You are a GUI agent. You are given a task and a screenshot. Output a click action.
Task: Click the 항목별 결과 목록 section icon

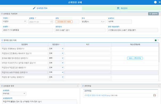[2, 40]
